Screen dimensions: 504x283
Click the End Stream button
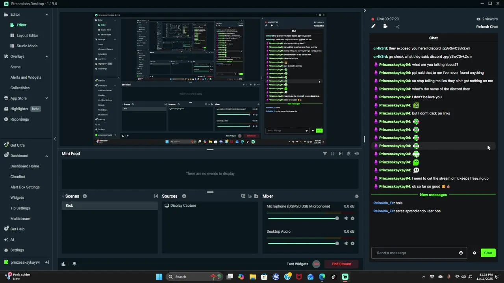pos(341,264)
